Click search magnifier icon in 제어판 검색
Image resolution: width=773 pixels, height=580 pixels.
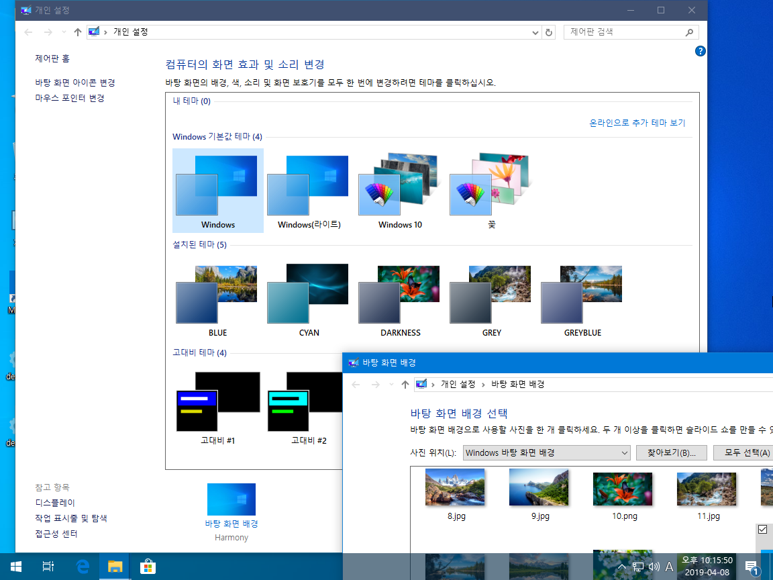tap(689, 32)
